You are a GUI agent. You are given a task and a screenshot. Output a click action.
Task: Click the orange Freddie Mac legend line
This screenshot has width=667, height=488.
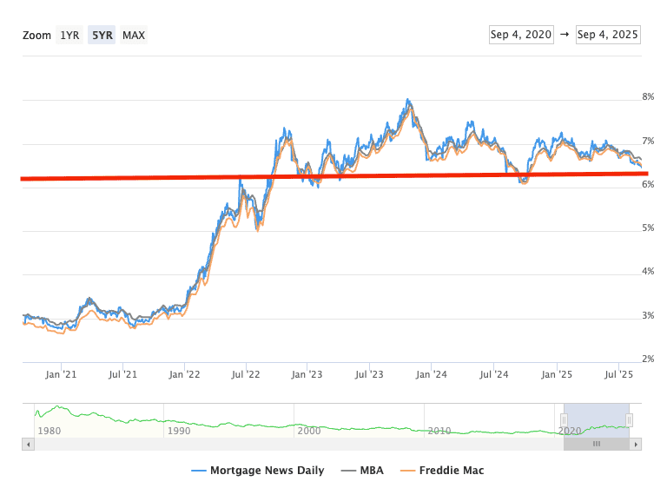pyautogui.click(x=407, y=471)
